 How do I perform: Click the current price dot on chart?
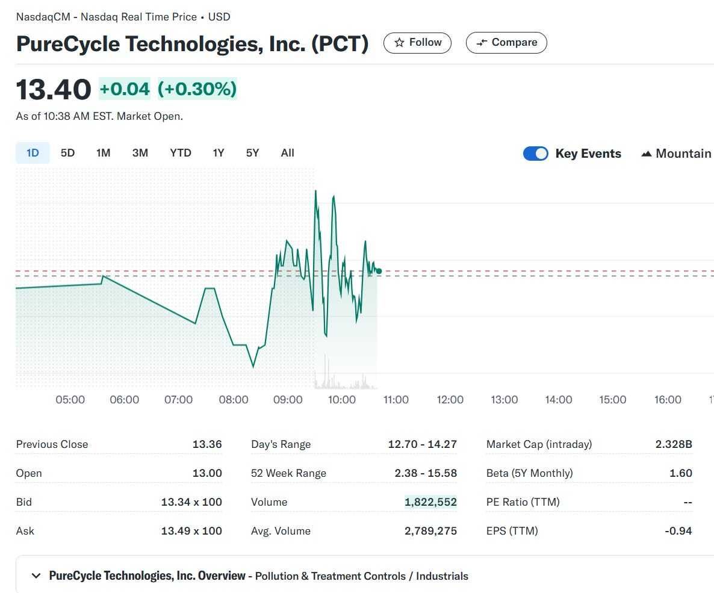[379, 271]
